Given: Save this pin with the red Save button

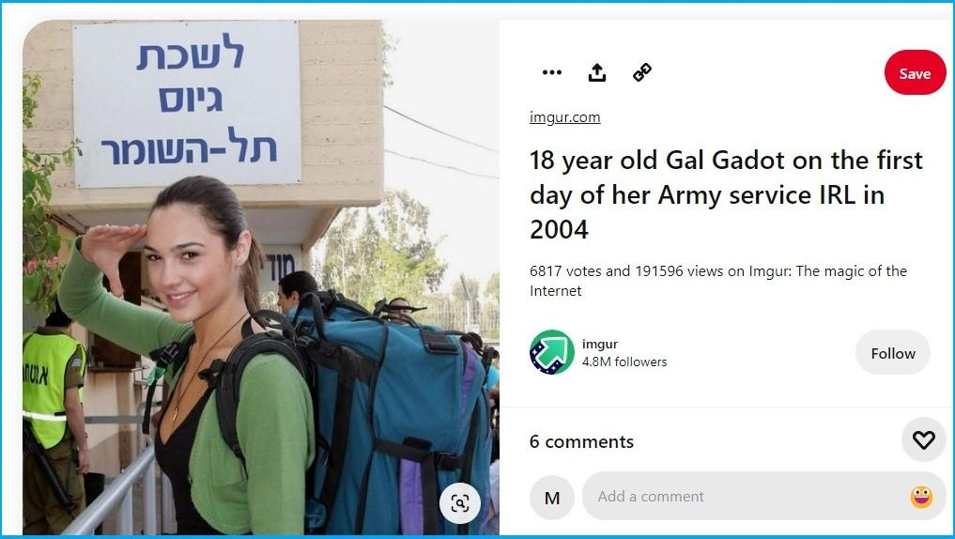Looking at the screenshot, I should 915,73.
